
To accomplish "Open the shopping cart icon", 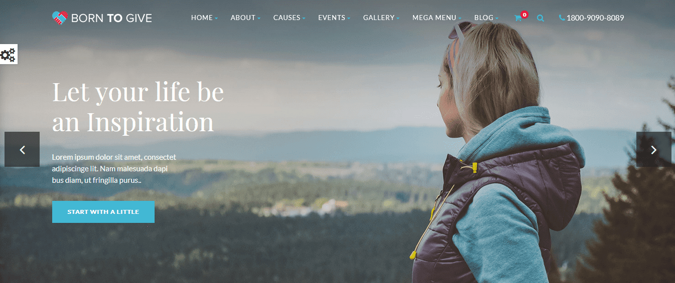I will point(518,18).
